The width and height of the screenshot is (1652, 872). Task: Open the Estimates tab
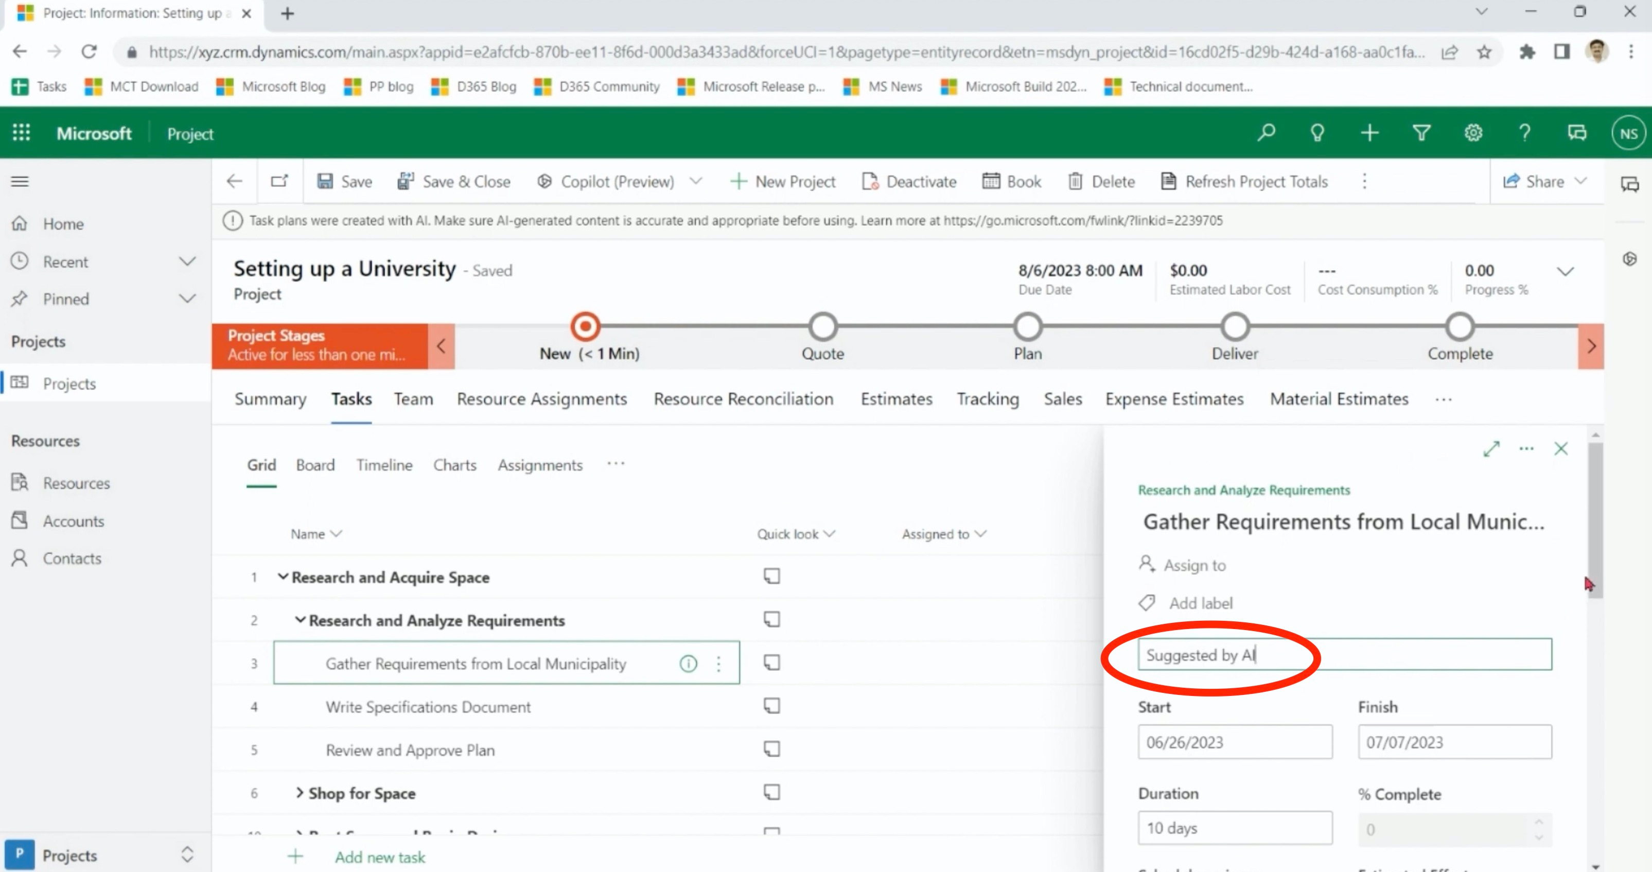point(897,399)
